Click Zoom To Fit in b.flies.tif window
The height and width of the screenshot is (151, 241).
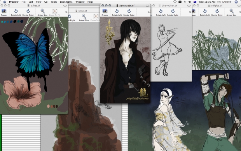54,12
